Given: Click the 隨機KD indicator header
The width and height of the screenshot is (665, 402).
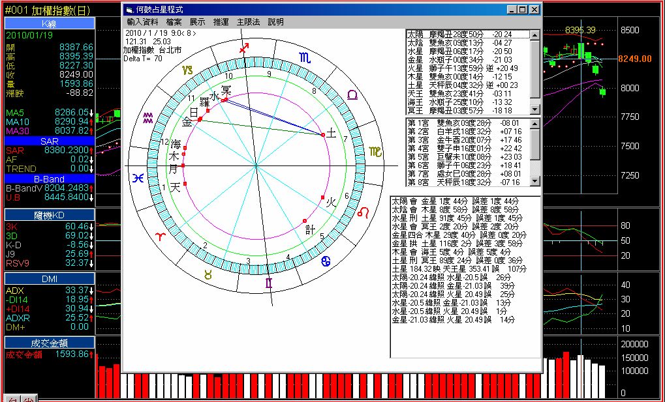Looking at the screenshot, I should [50, 215].
